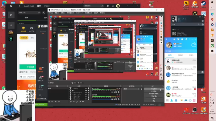Screen dimensions: 216x121
Task: Click 停止推流 button in OBS controls
Action: click(x=154, y=89)
